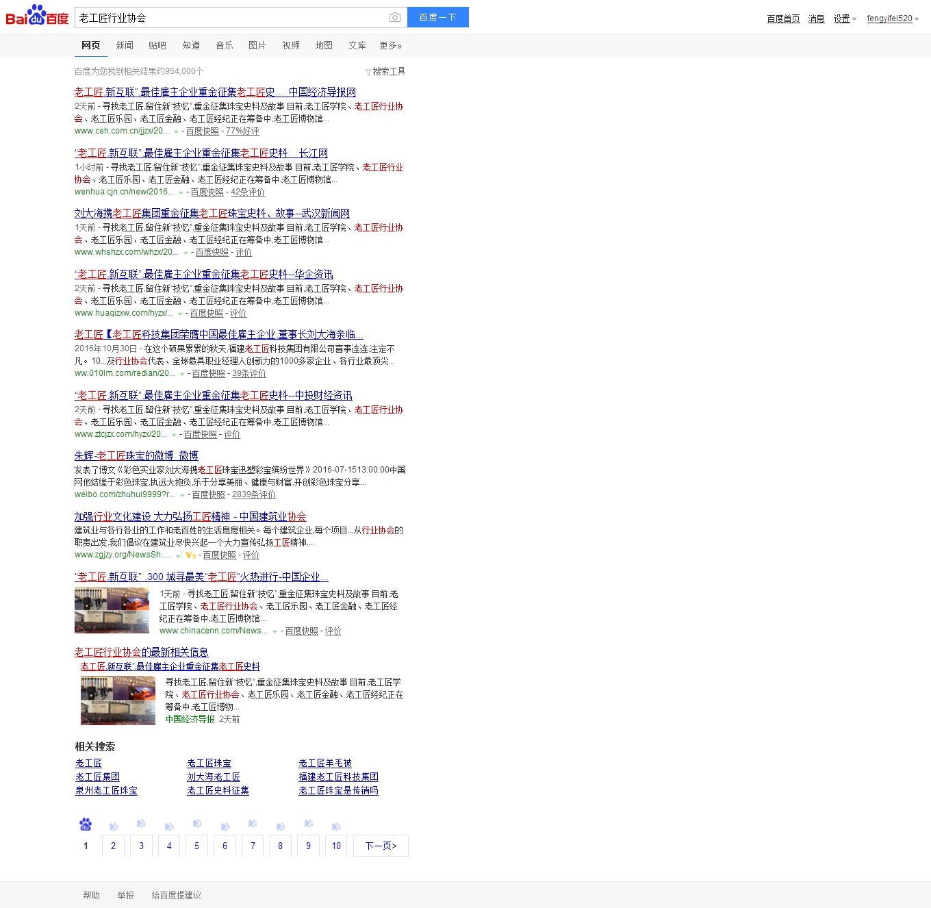Switch to 知道 tab
This screenshot has width=931, height=908.
[x=191, y=45]
